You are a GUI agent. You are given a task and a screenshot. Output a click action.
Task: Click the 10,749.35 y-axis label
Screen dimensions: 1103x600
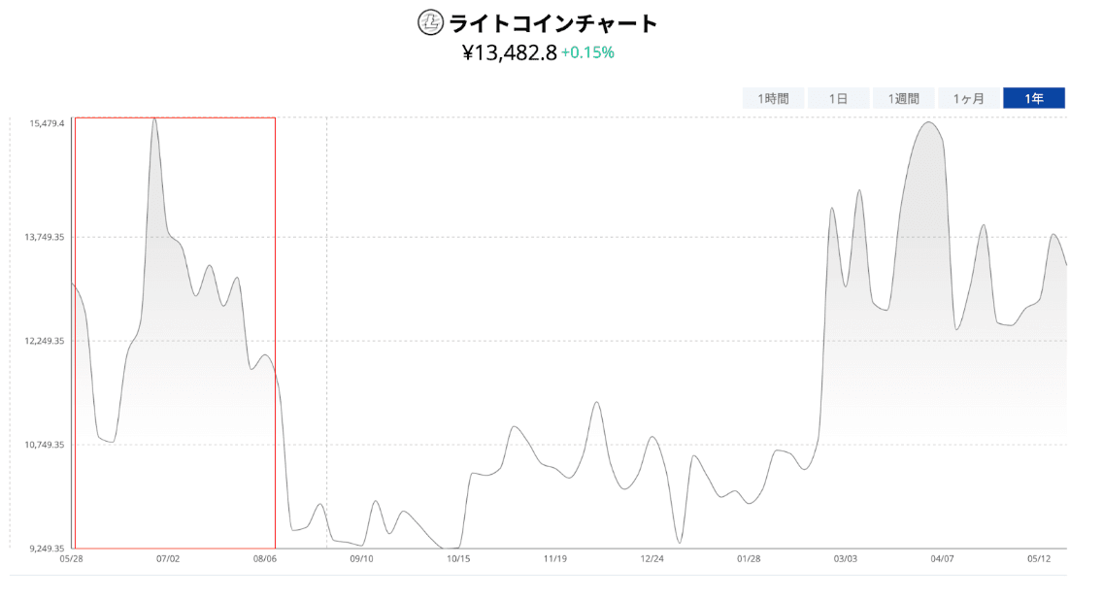coord(45,445)
